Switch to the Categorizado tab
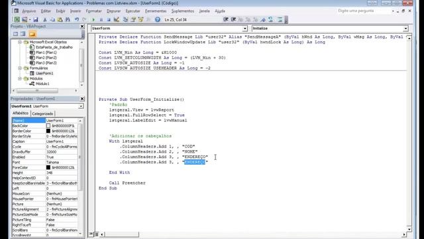424x239 pixels. click(42, 114)
